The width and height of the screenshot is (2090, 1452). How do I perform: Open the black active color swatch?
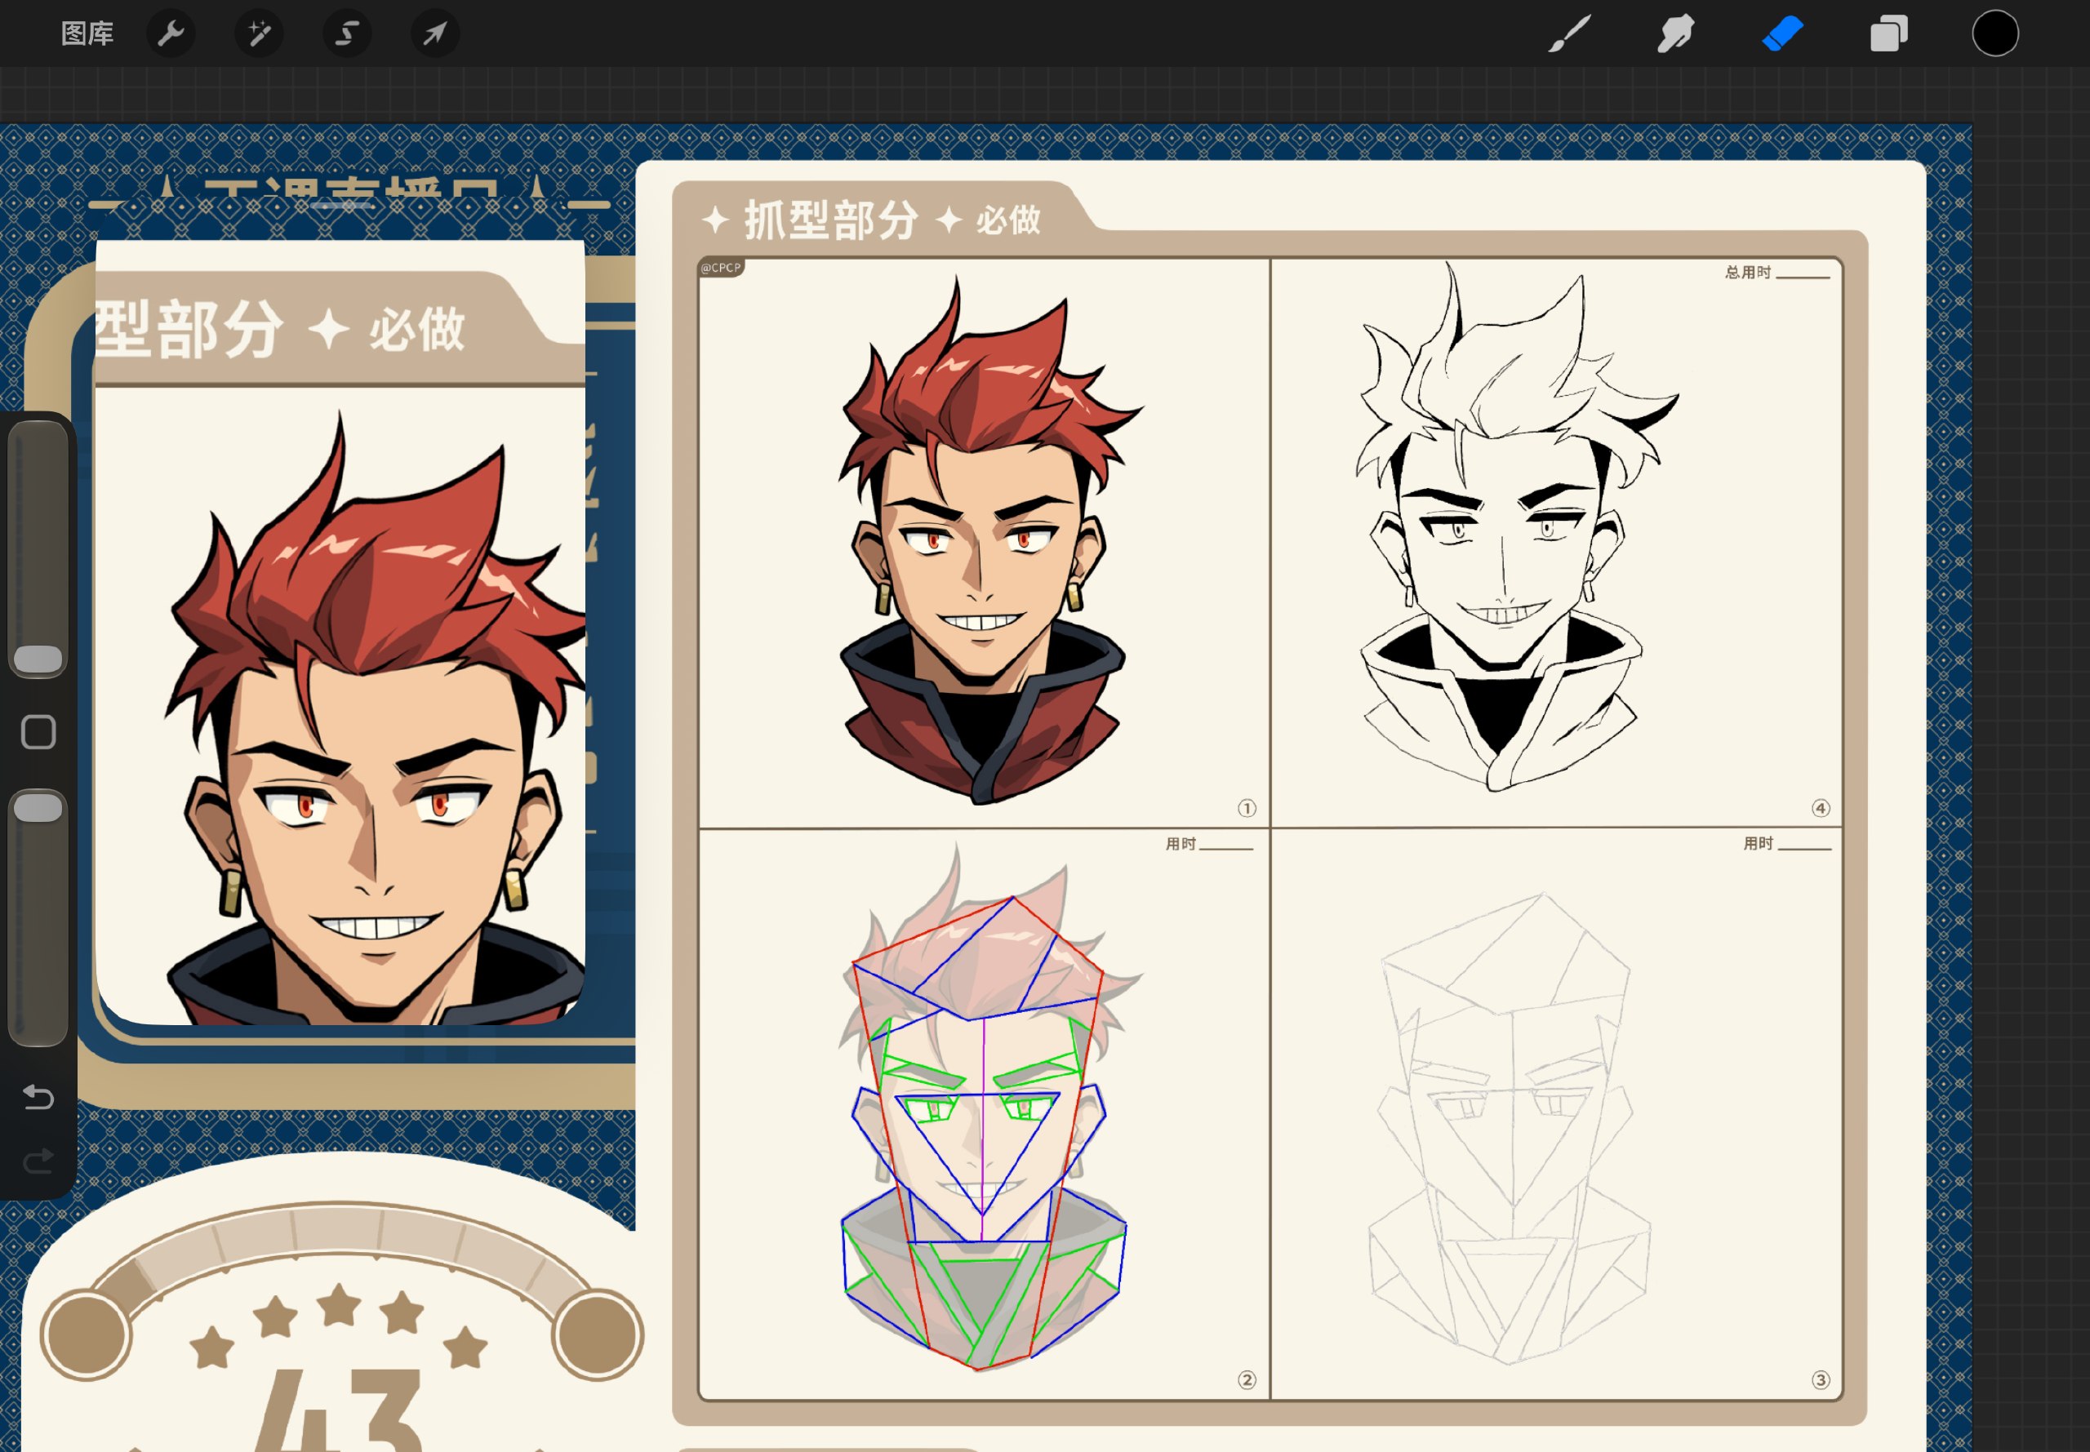point(1995,33)
